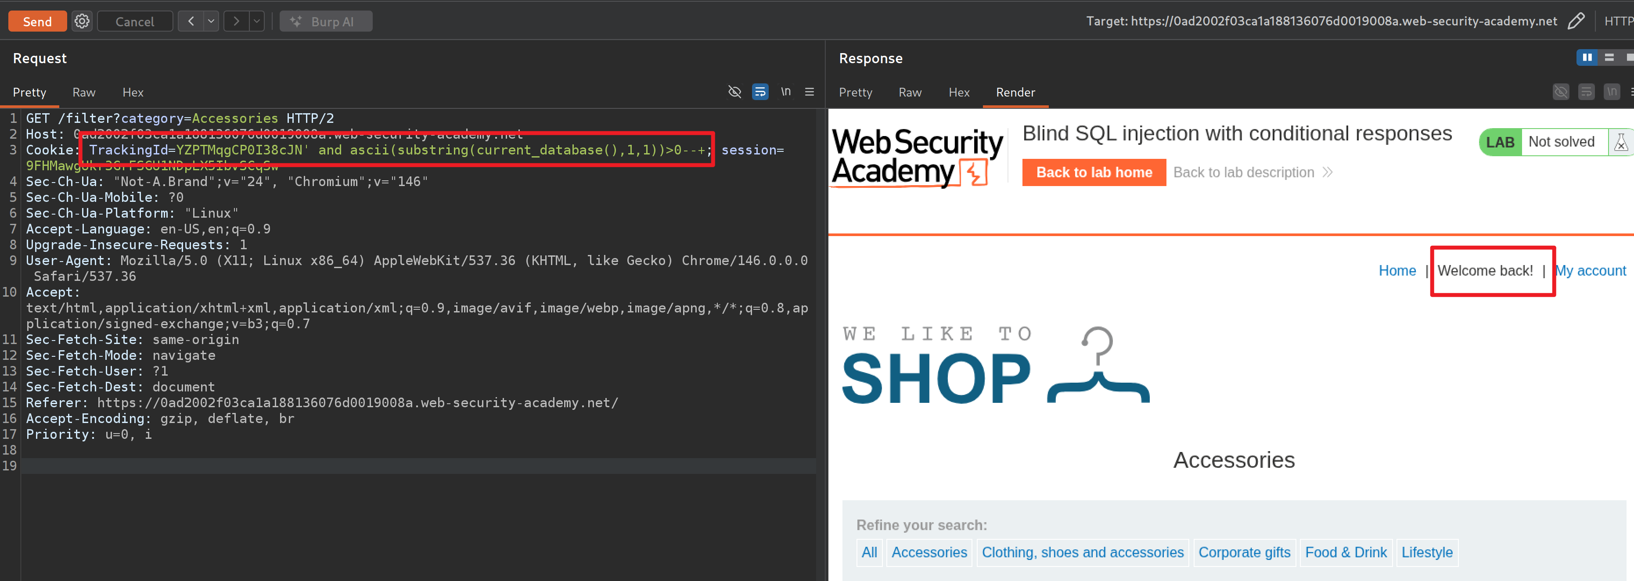Switch Request view to Raw tab
Screen dimensions: 1634x581
pos(84,93)
